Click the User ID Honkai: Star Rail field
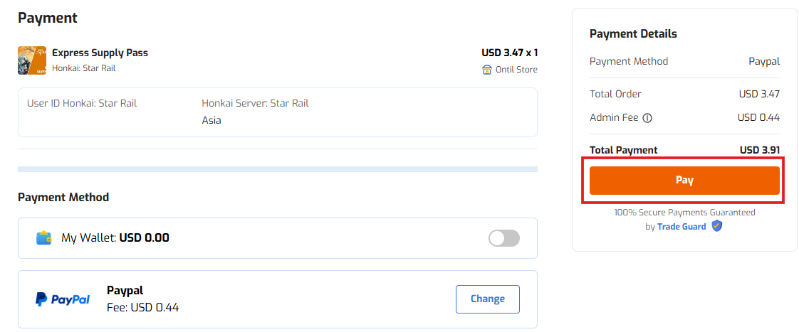The width and height of the screenshot is (799, 332). (82, 103)
